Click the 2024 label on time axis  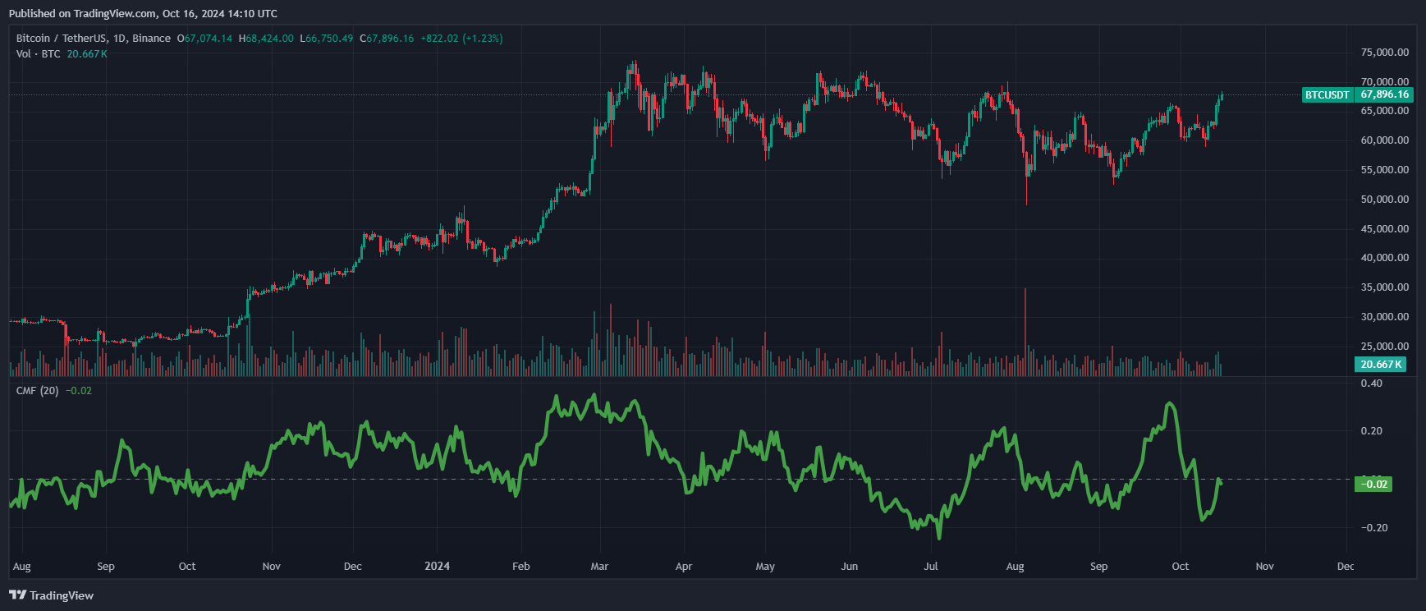coord(437,567)
